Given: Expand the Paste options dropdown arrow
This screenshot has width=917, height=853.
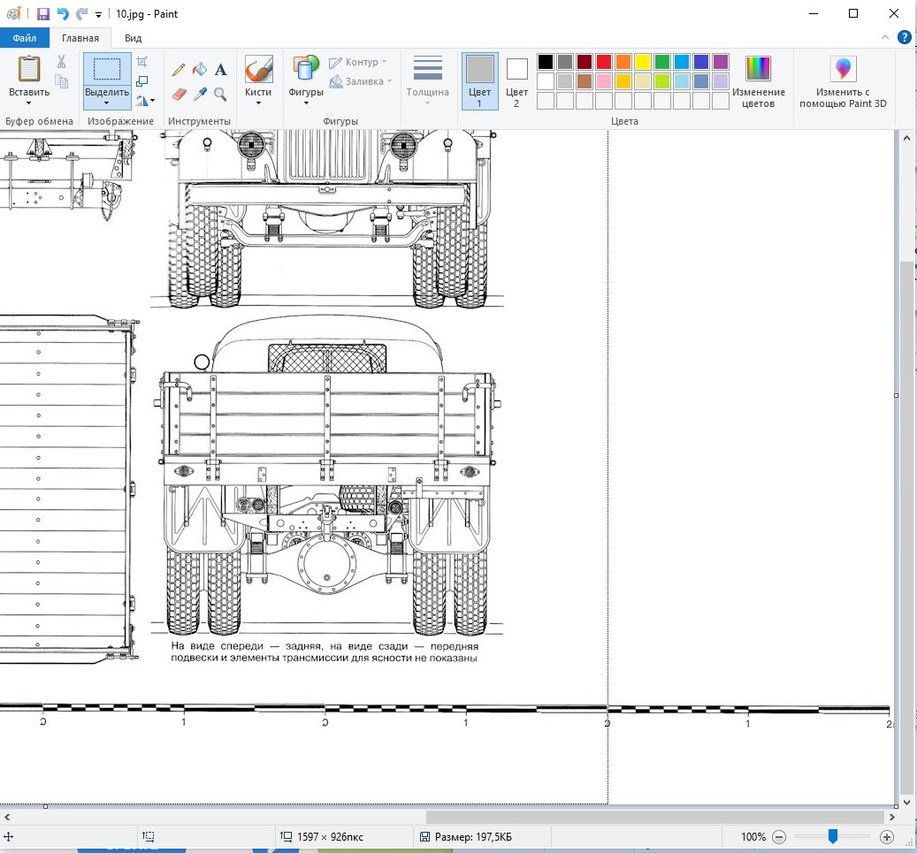Looking at the screenshot, I should 28,103.
